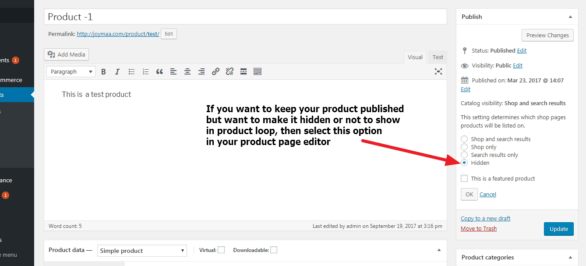Click the Update button
Image resolution: width=586 pixels, height=266 pixels.
[x=558, y=229]
